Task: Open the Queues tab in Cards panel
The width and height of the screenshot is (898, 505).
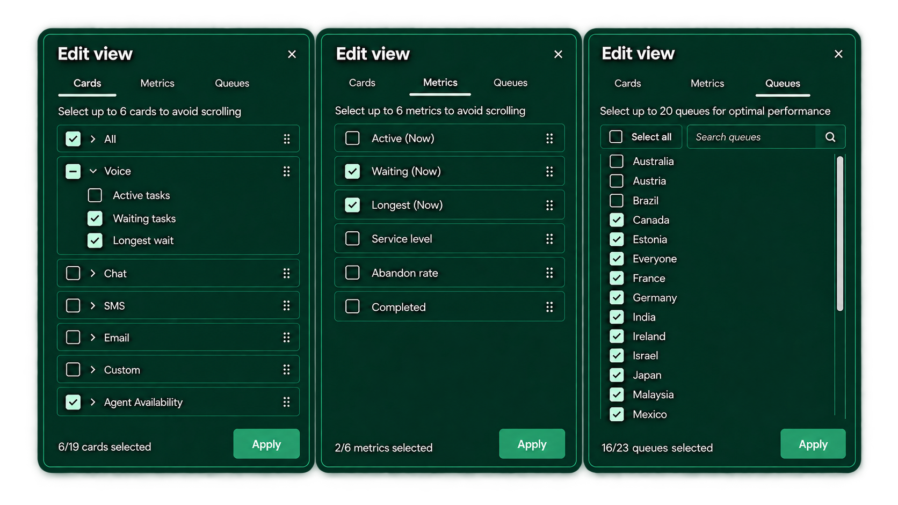Action: tap(232, 83)
